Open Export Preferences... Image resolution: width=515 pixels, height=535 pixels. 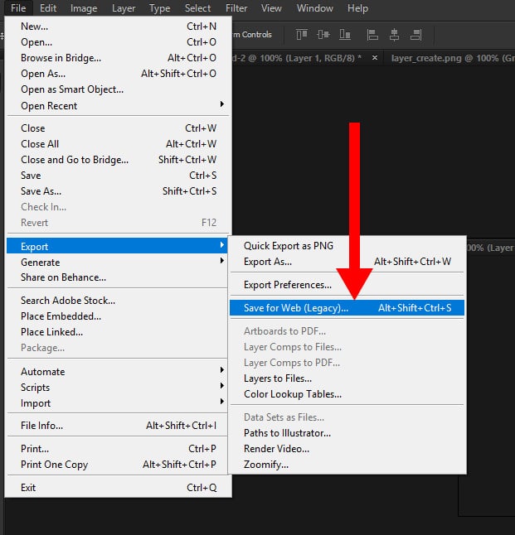347,285
